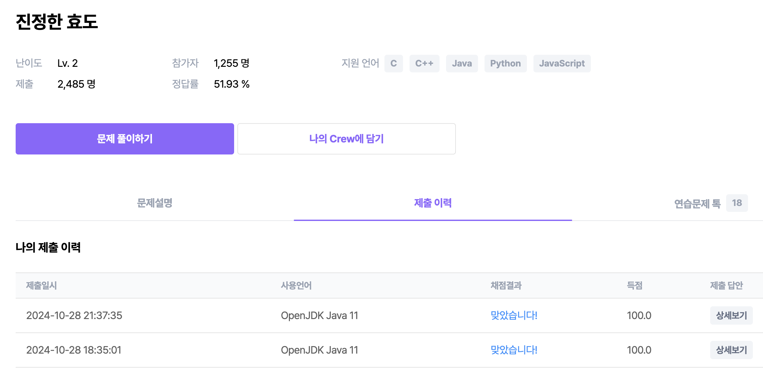The width and height of the screenshot is (763, 380).
Task: Click the JavaScript language tag
Action: click(562, 64)
